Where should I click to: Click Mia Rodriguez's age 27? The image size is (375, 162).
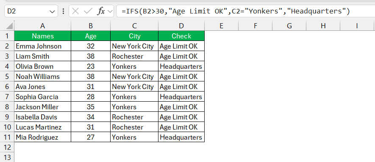pos(91,137)
